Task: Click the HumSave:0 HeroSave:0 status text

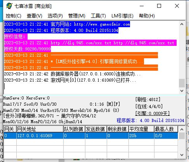Action: coord(26,98)
